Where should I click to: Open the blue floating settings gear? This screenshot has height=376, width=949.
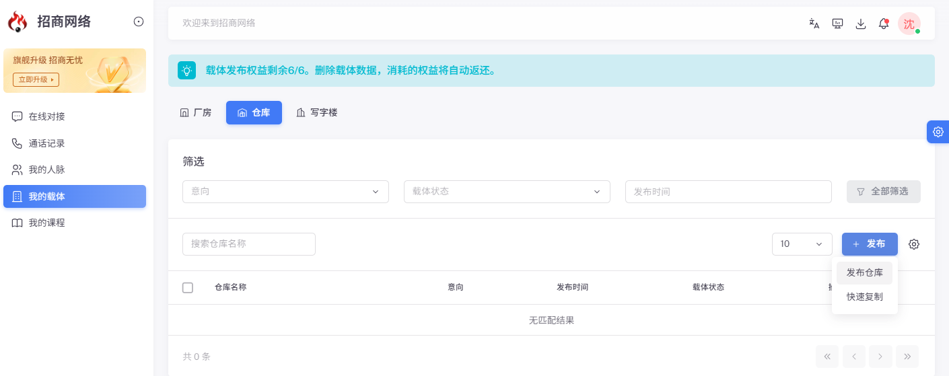(x=938, y=132)
